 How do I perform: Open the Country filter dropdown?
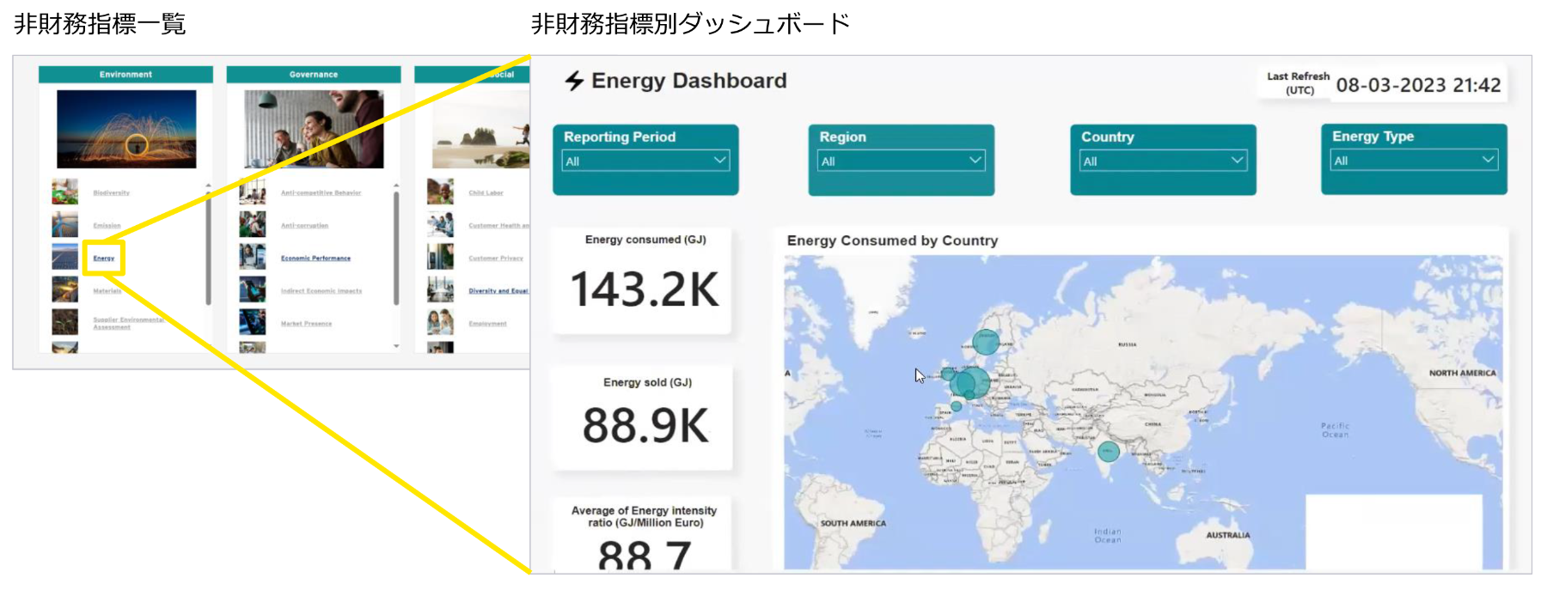[1162, 161]
